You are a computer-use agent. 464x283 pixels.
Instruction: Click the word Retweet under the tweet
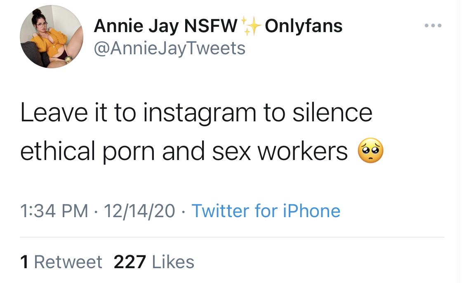68,262
